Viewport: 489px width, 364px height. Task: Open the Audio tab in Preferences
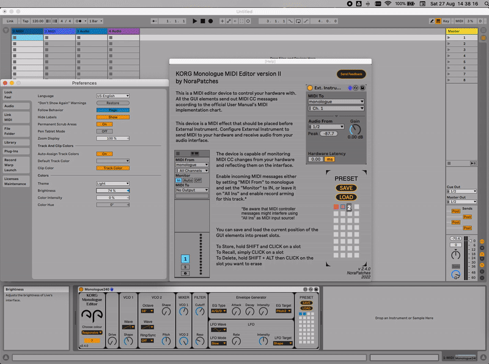[10, 106]
